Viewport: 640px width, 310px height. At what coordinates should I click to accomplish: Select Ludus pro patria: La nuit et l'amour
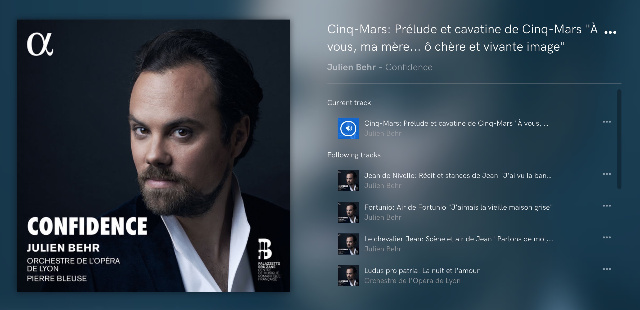tap(422, 271)
